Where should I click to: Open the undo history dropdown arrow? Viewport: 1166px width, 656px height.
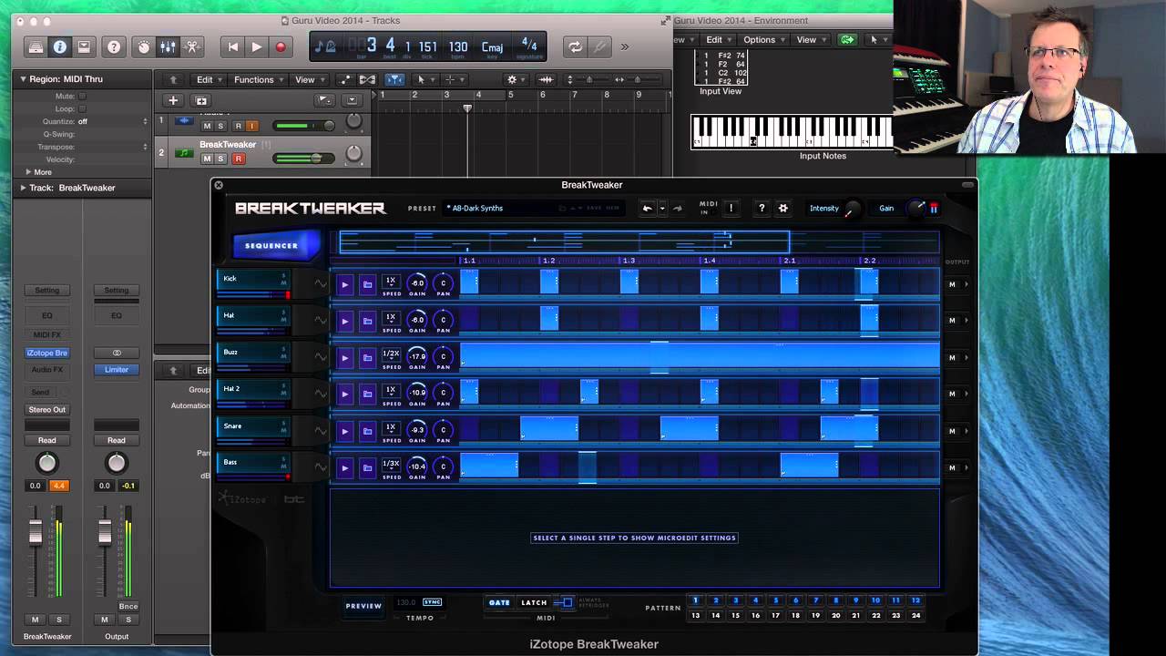click(662, 209)
